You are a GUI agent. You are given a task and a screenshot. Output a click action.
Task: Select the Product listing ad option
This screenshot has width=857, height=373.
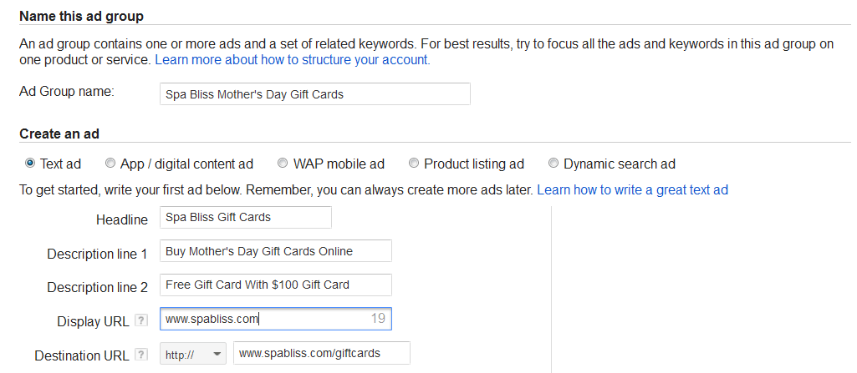click(x=414, y=164)
